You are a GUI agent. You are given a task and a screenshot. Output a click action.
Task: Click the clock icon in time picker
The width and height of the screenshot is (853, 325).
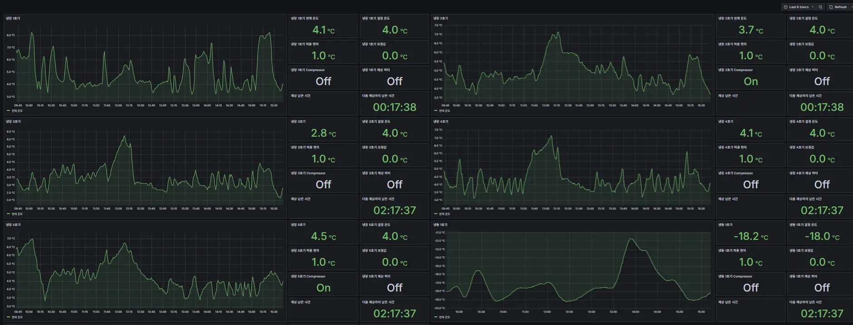point(786,7)
